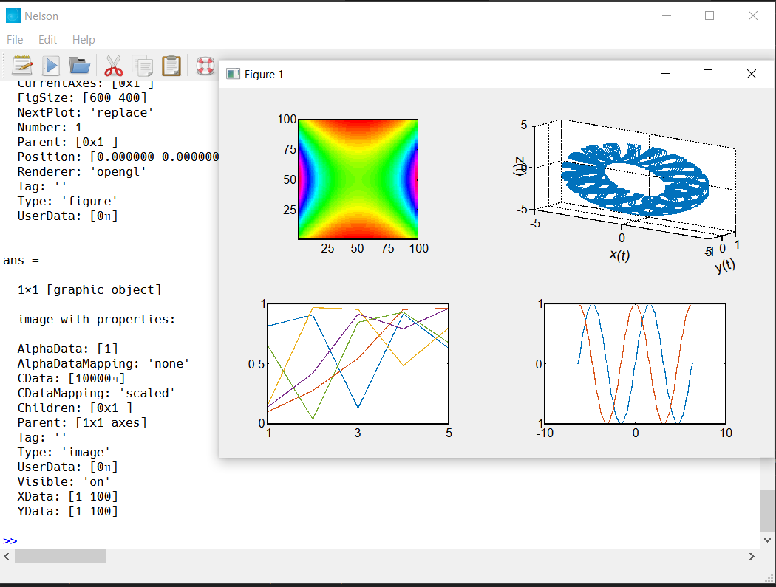Click the horizontal scrollbar right arrow
The image size is (776, 587).
coord(752,556)
